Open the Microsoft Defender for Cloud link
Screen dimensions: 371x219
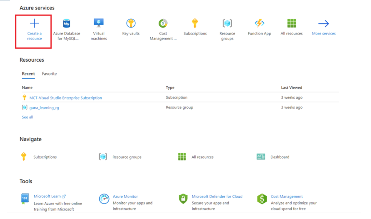pos(217,196)
